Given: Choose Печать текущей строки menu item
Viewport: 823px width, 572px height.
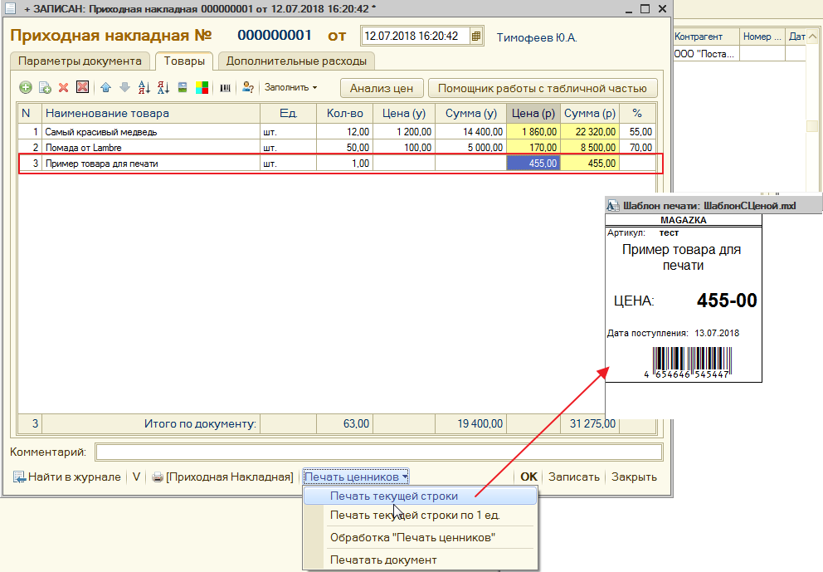Looking at the screenshot, I should pyautogui.click(x=420, y=496).
